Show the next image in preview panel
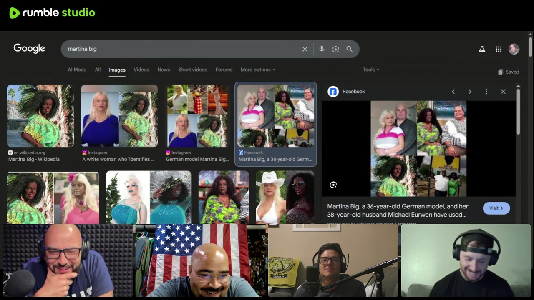534x300 pixels. [x=470, y=92]
